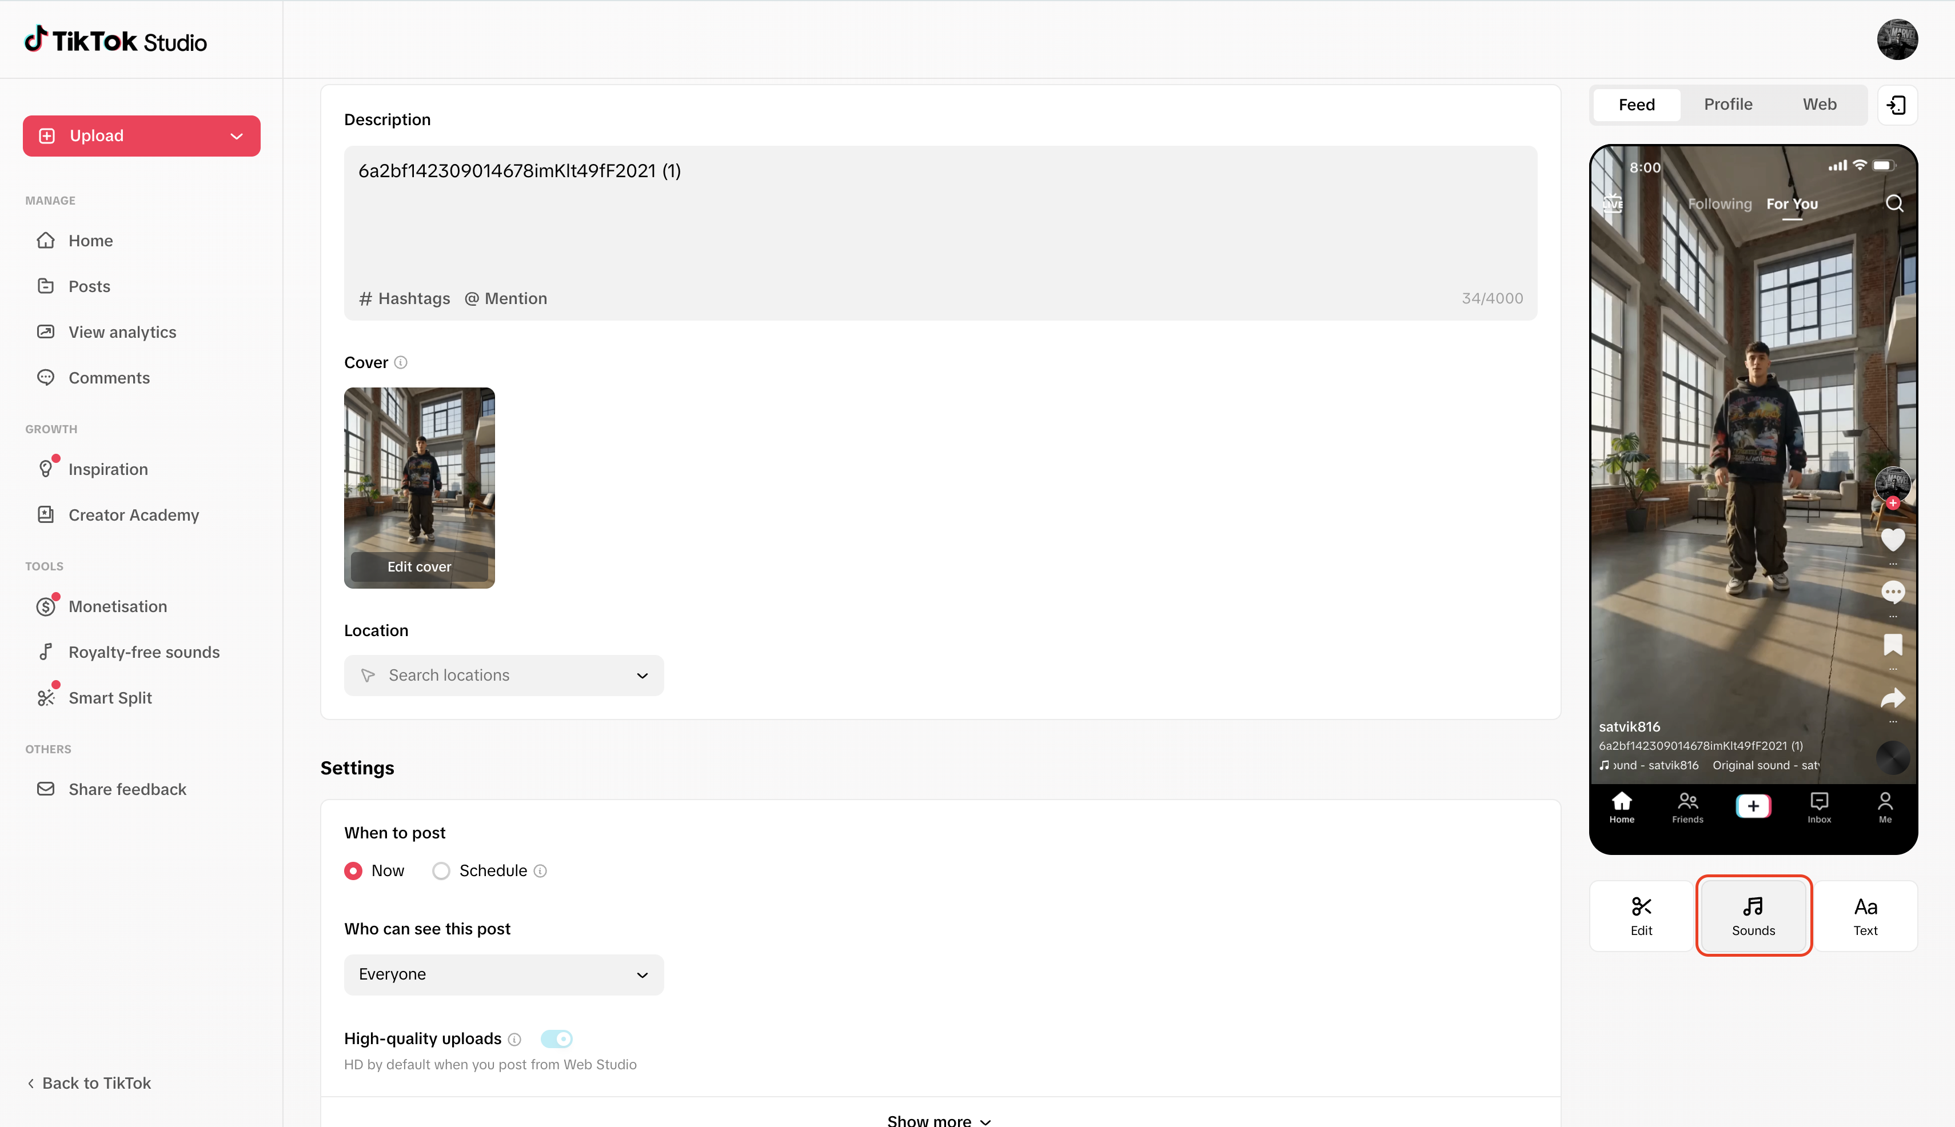Switch to the Profile preview tab

pos(1727,105)
